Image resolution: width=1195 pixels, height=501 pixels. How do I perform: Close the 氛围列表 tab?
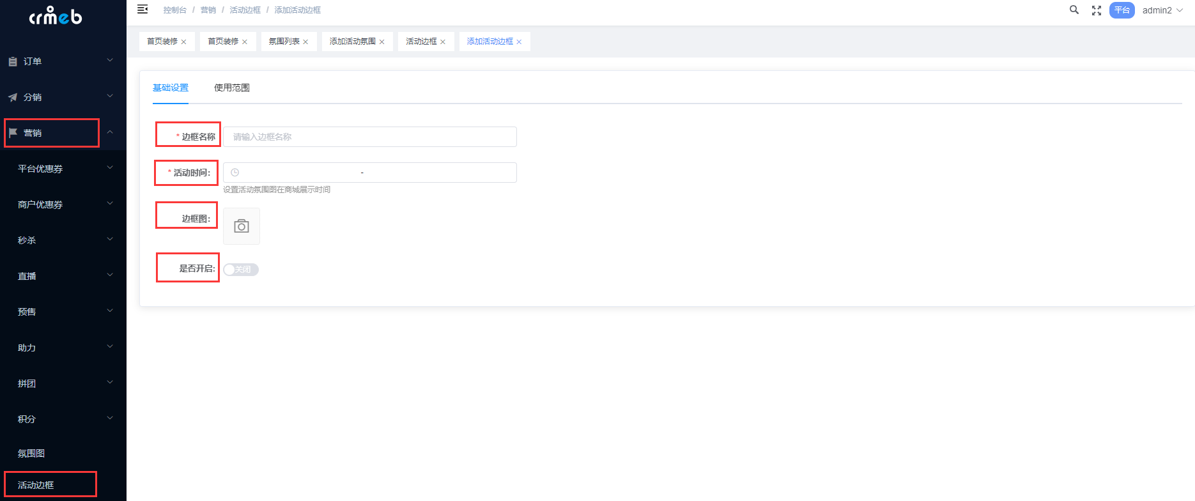[x=305, y=42]
